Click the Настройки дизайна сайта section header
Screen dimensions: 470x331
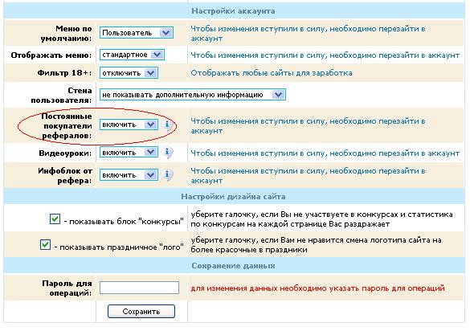233,197
